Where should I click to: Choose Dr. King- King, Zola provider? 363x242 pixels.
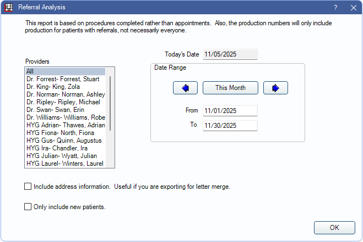click(65, 87)
